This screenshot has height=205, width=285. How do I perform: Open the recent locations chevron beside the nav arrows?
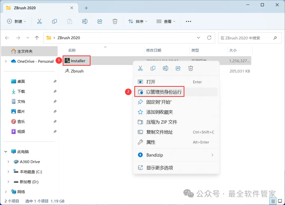28,38
